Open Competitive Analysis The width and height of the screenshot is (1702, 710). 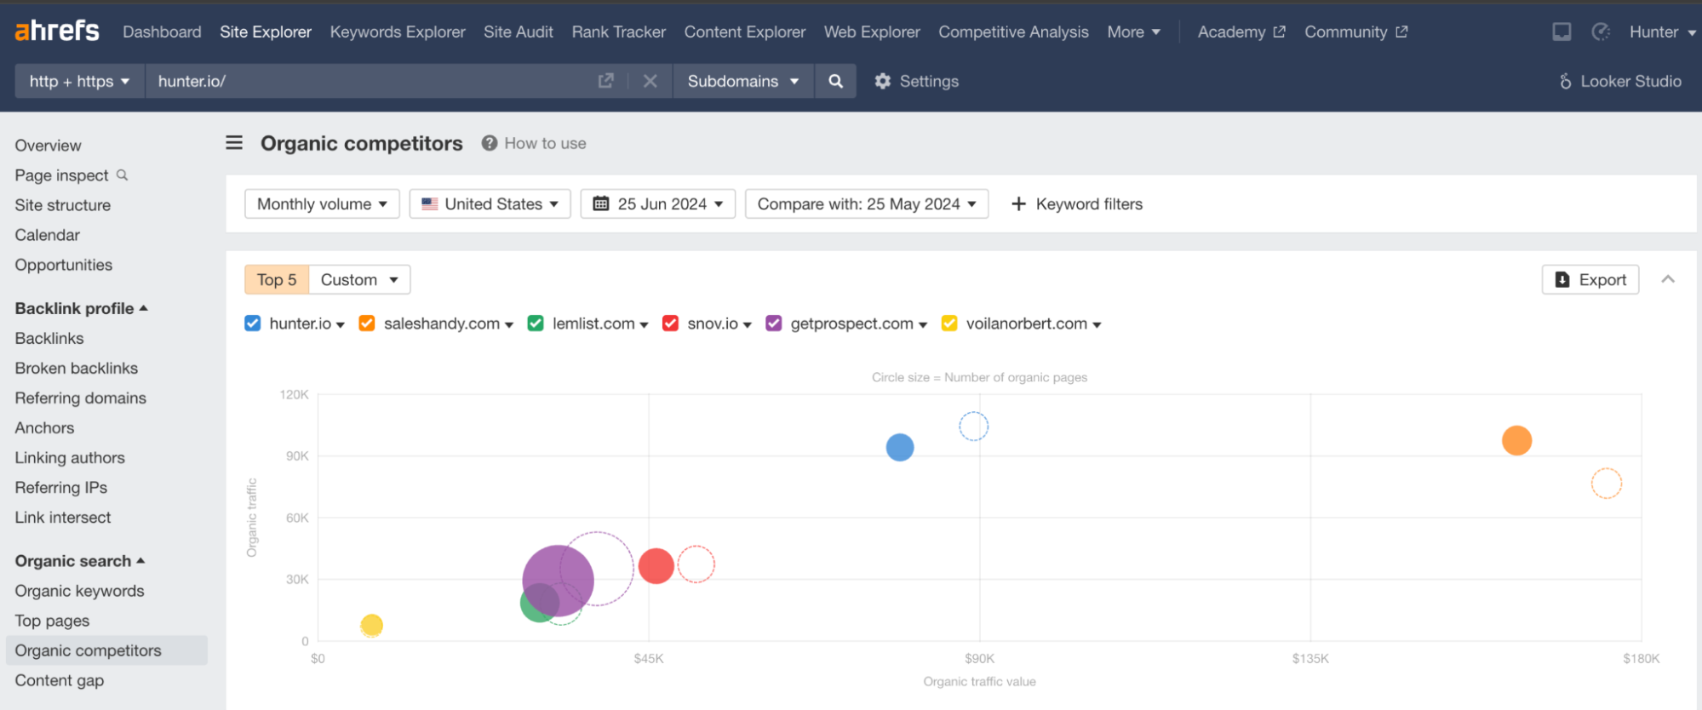click(x=1013, y=31)
